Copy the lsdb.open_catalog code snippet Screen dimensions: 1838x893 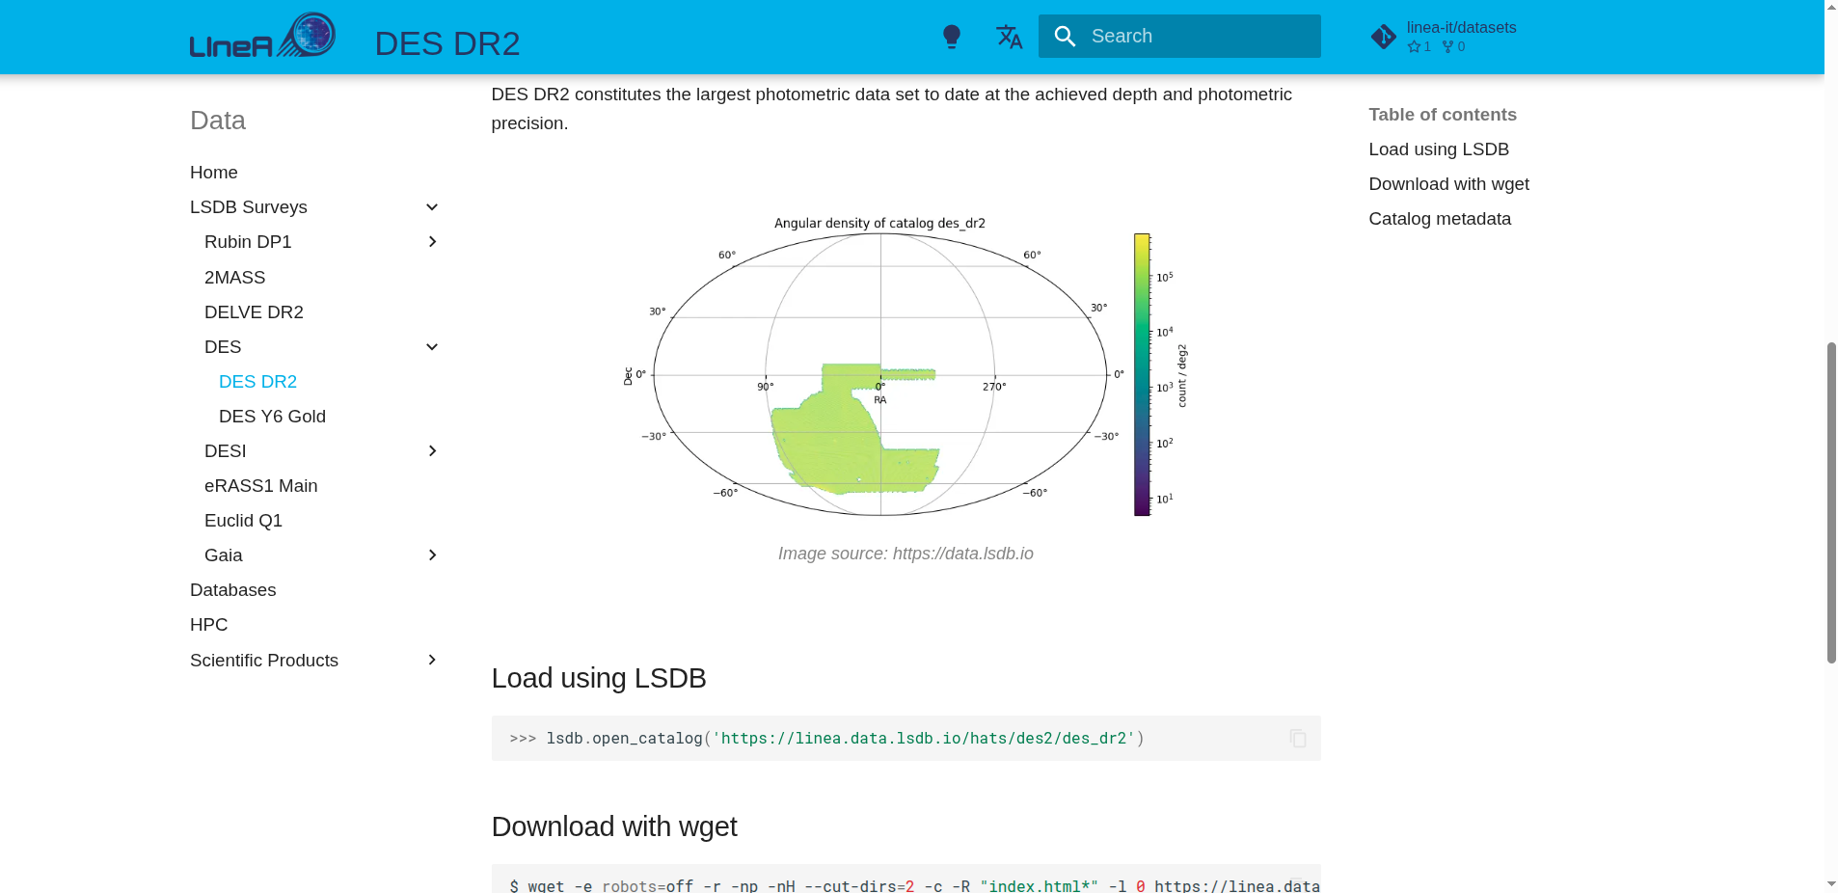1298,738
